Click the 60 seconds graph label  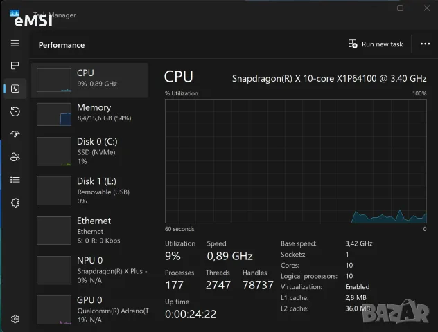click(179, 229)
